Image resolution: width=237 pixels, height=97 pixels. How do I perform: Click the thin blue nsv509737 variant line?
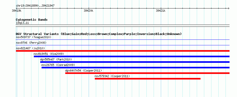123,40
